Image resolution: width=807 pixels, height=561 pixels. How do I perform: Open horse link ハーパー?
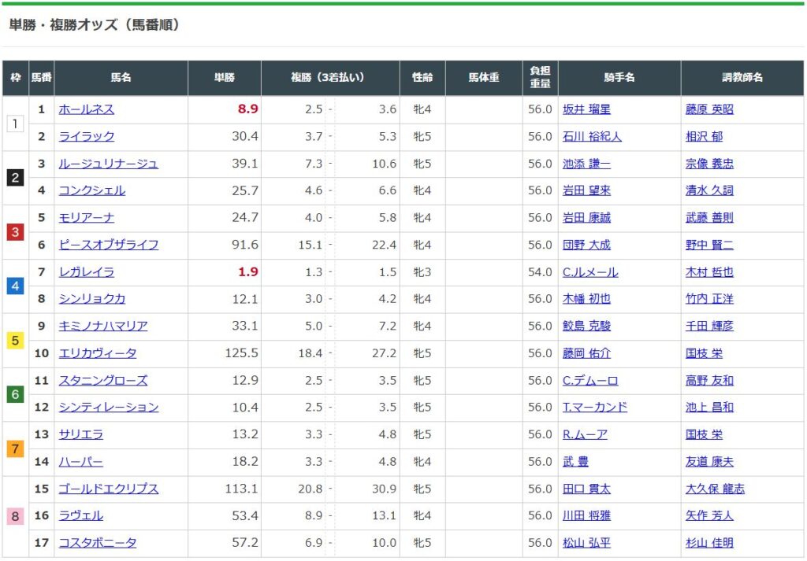coord(81,462)
